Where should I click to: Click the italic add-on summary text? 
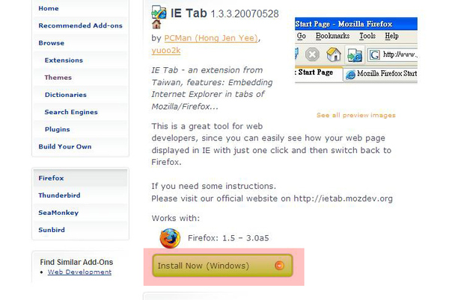[x=212, y=88]
